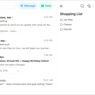
Task: Click the 'send out an update' message preview
Action: point(26,25)
